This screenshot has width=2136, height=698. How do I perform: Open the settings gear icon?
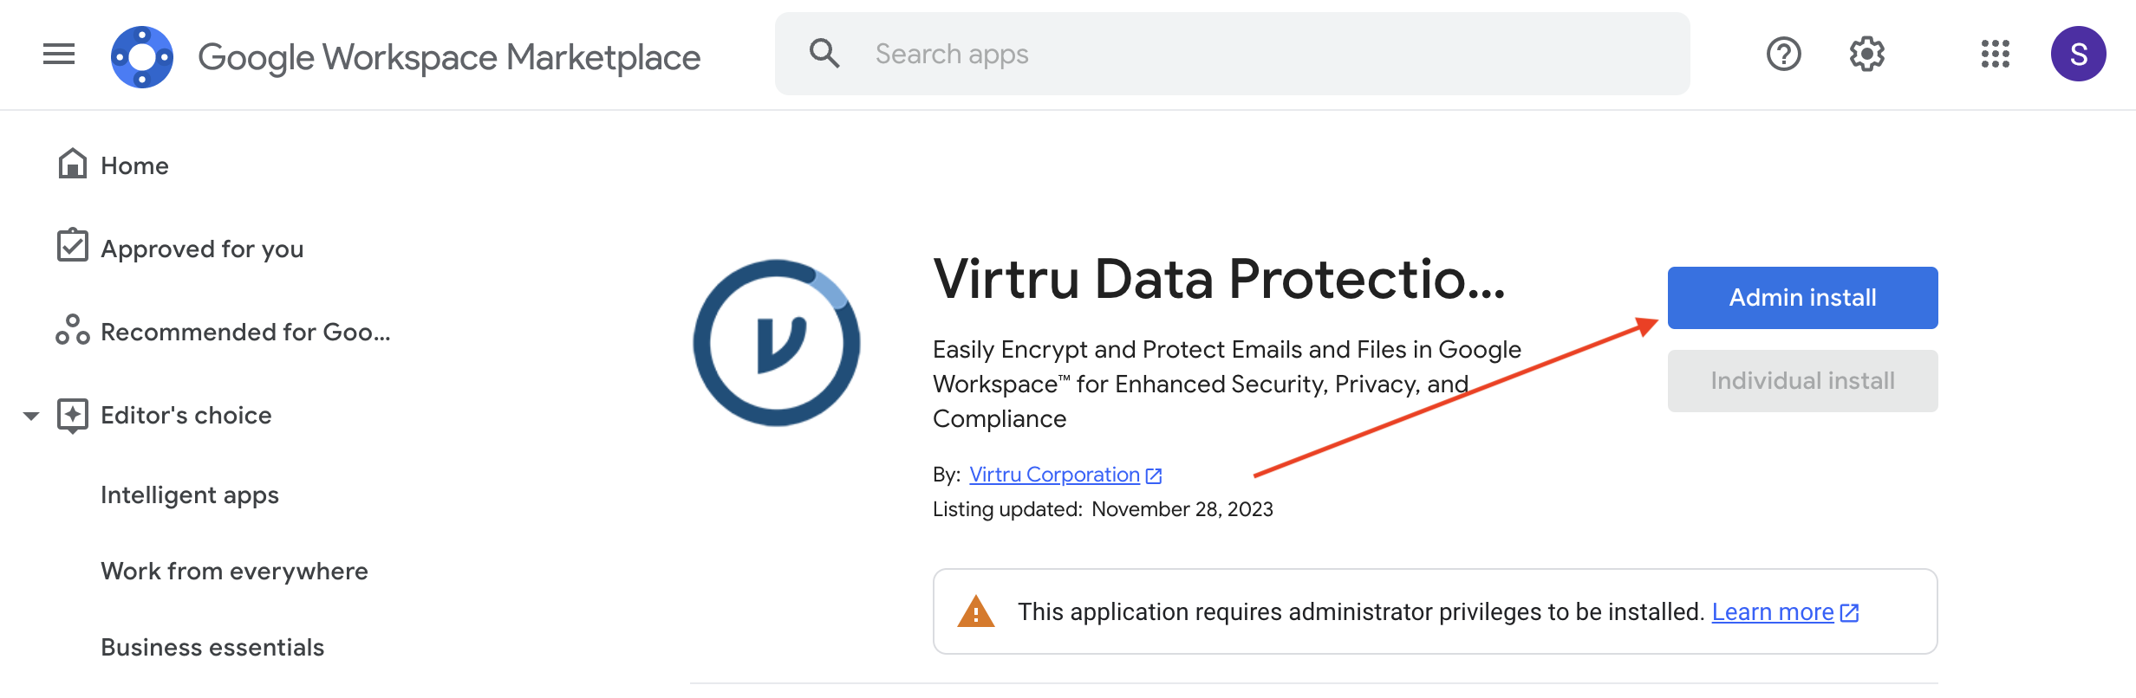click(1866, 55)
